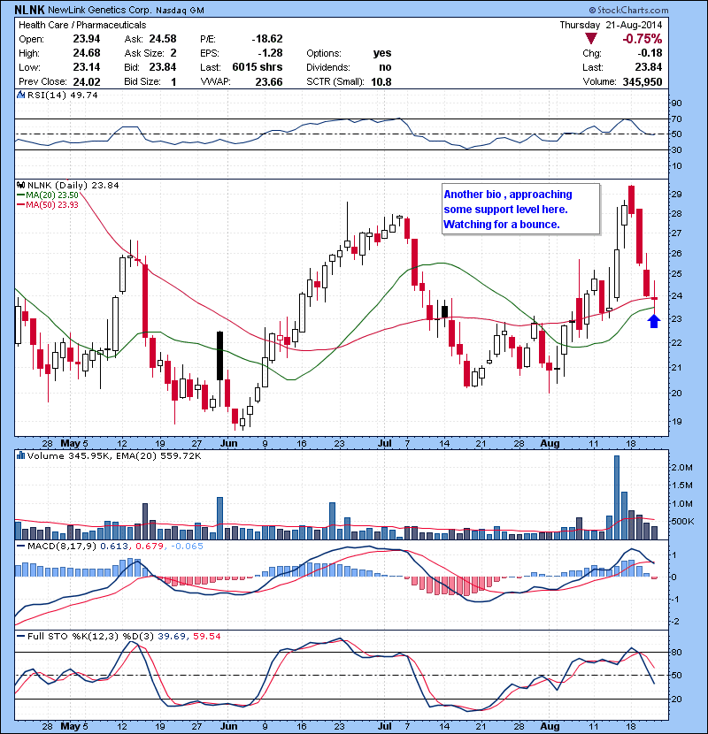Click the MACD legend line marker
Image resolution: width=708 pixels, height=734 pixels.
pyautogui.click(x=20, y=546)
